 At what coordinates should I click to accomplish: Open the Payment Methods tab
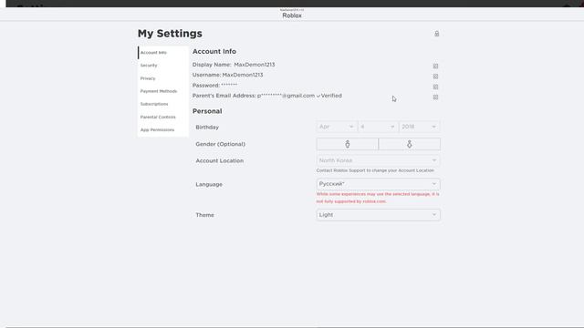point(163,91)
